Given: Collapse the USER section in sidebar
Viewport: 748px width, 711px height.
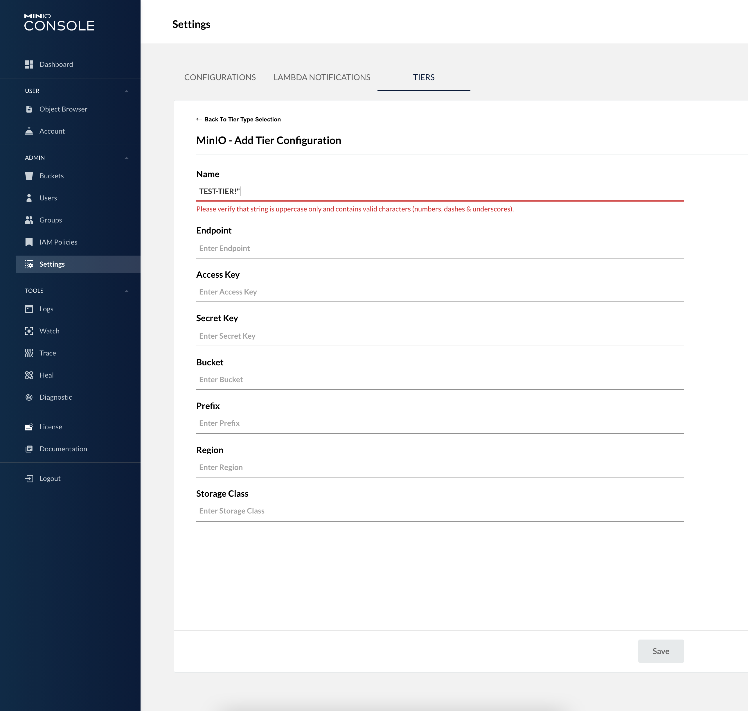Looking at the screenshot, I should point(127,91).
